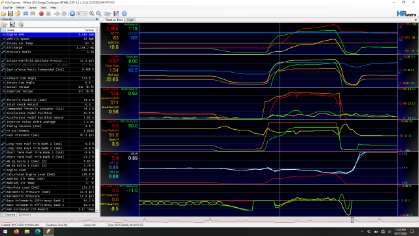Open Firefox from the taskbar
Viewport: 419px width, 236px height.
(16, 231)
